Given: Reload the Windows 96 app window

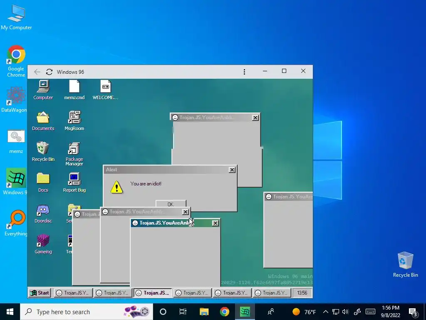Looking at the screenshot, I should pyautogui.click(x=49, y=72).
